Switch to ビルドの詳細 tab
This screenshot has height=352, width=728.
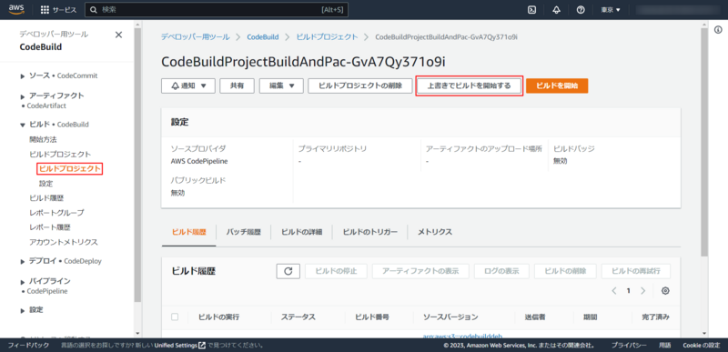tap(301, 232)
